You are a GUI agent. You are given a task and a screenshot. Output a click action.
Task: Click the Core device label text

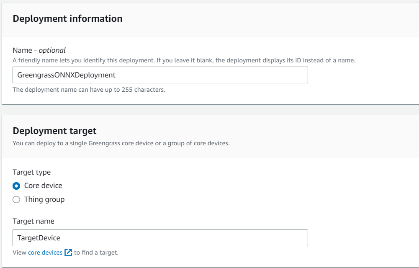point(43,186)
